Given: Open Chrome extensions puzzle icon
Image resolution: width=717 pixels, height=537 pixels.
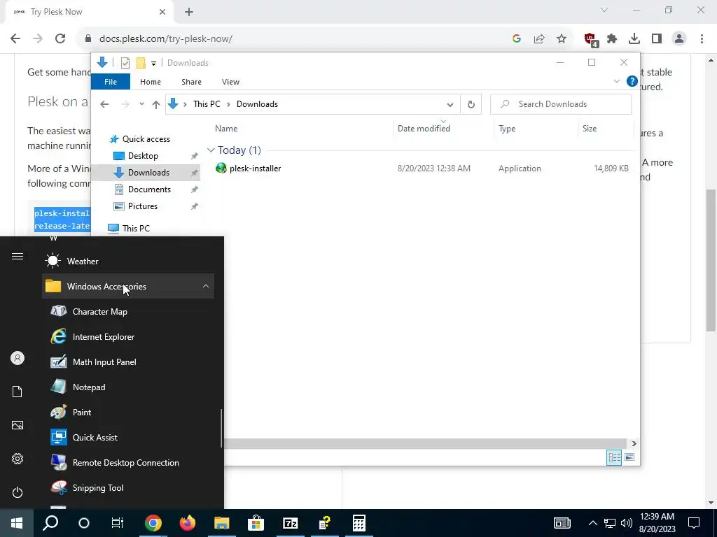Looking at the screenshot, I should pyautogui.click(x=612, y=39).
